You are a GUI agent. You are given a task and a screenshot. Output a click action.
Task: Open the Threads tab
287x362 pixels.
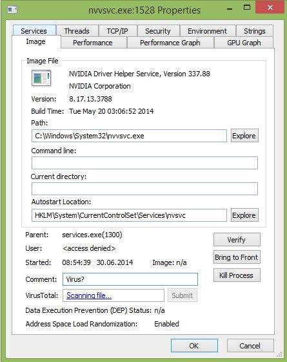[77, 31]
